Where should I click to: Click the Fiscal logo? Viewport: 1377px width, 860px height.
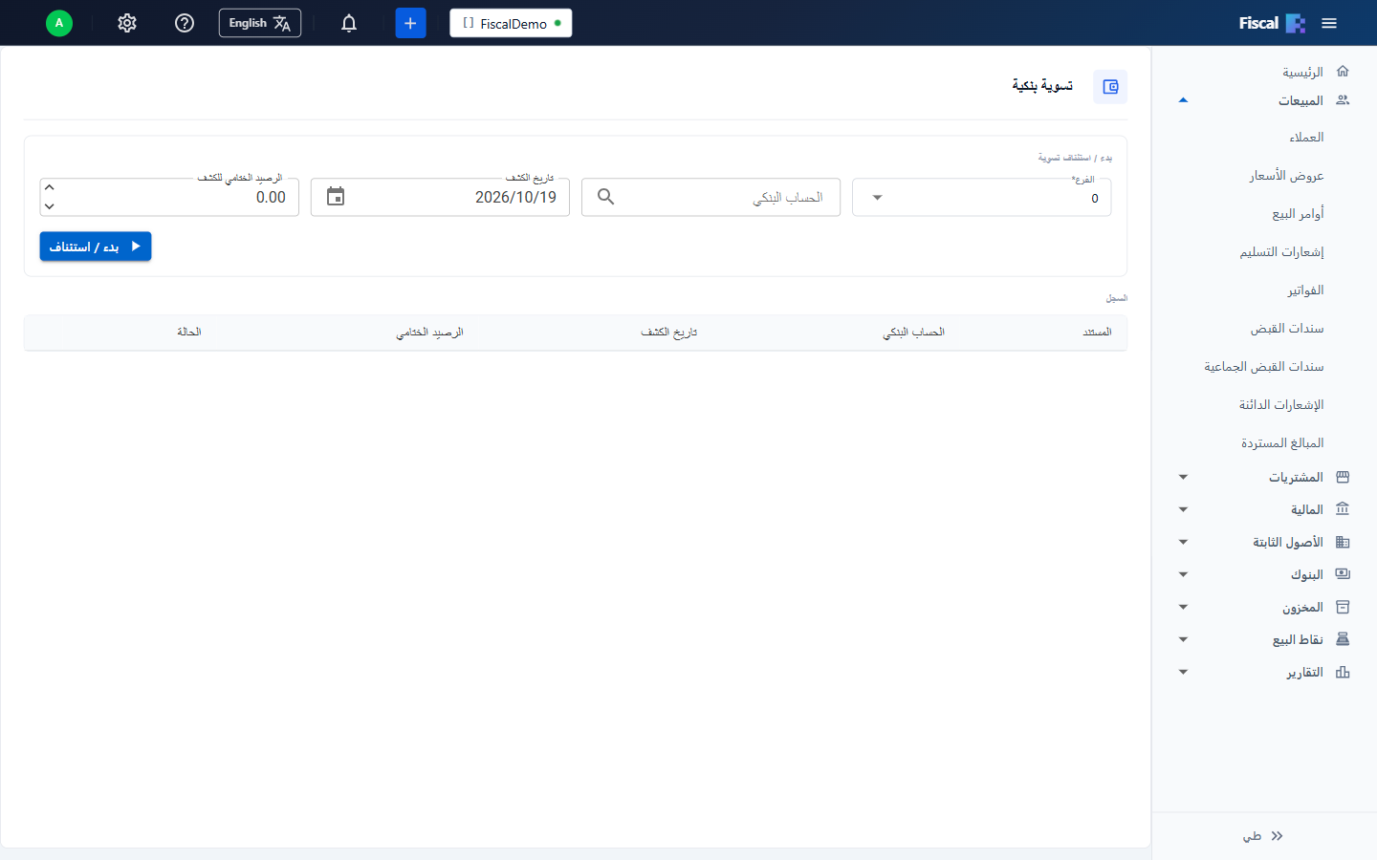click(x=1272, y=23)
